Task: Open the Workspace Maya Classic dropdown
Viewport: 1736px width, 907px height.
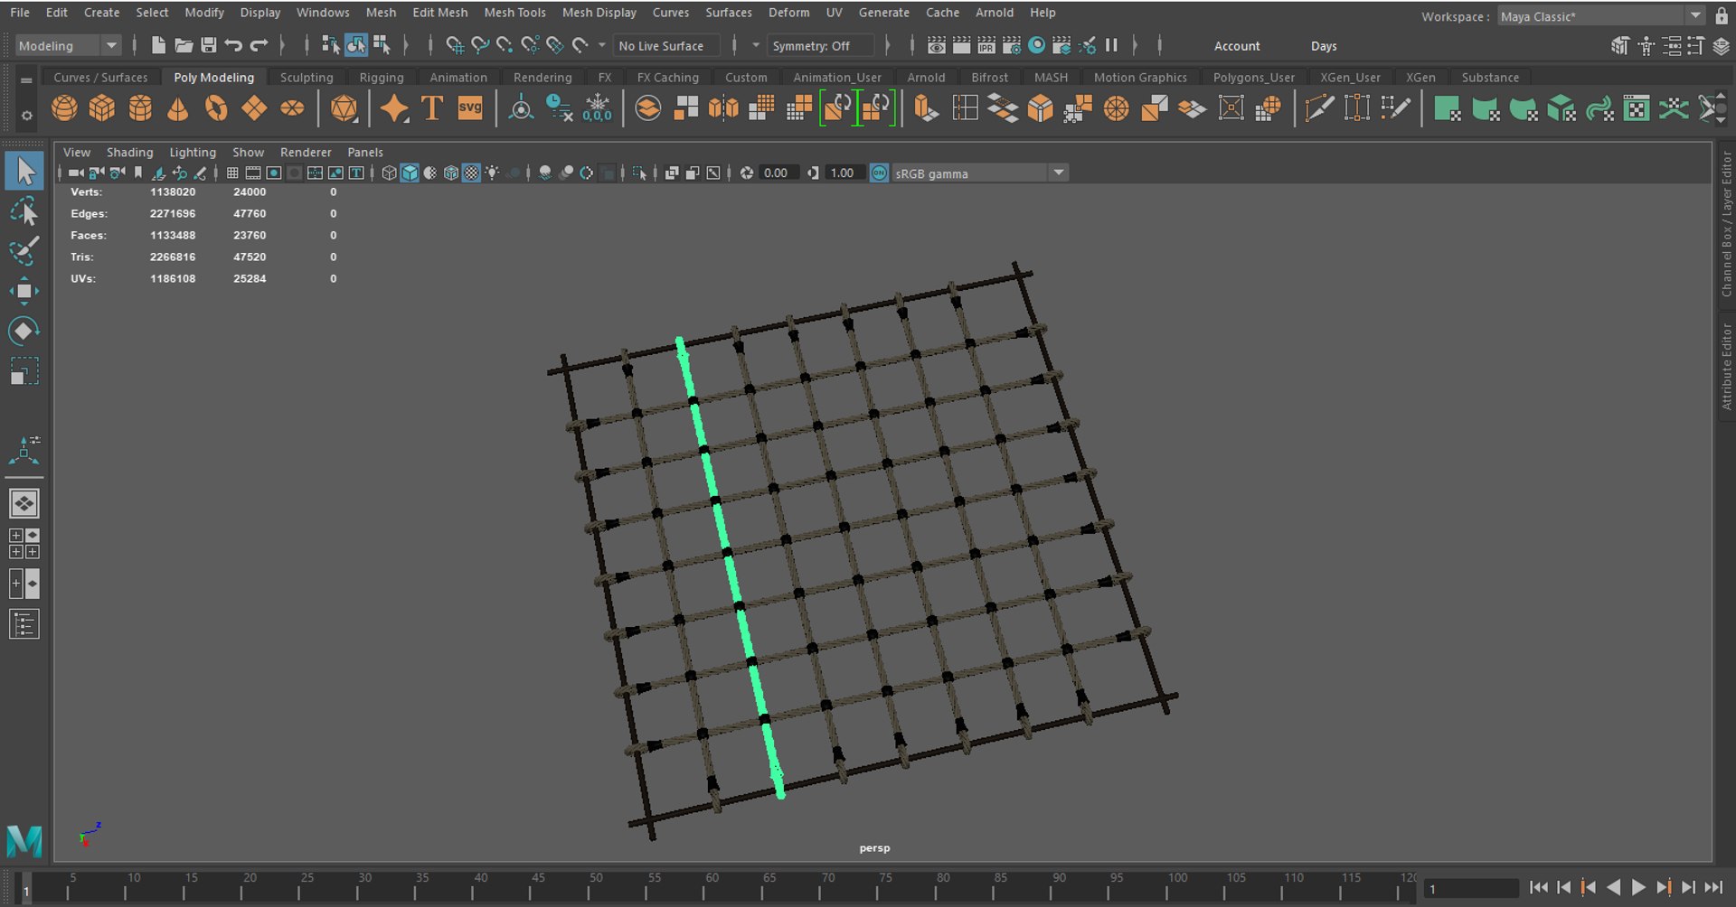Action: 1601,15
